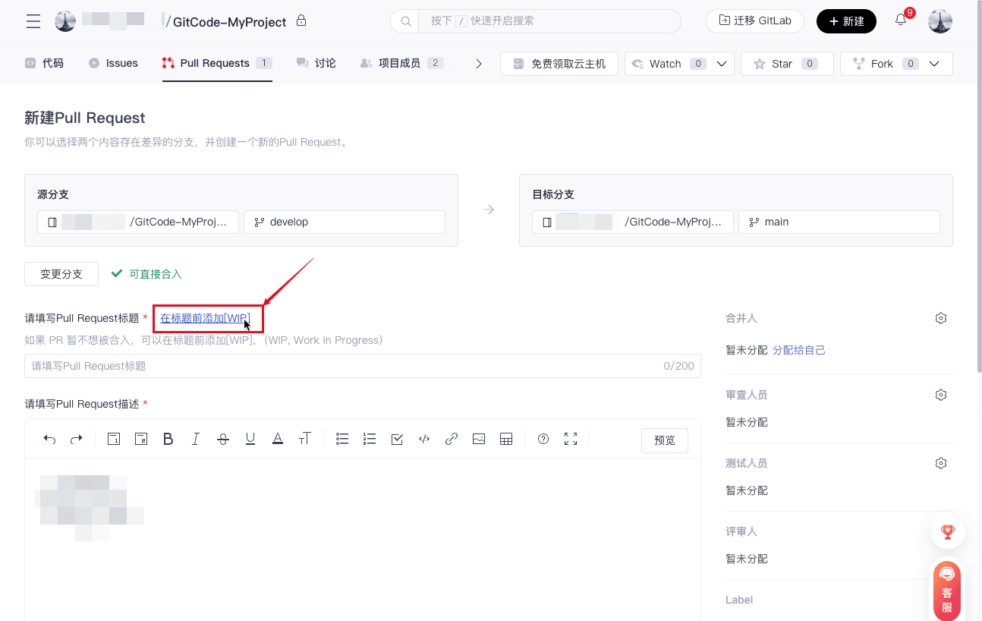Insert a task list checkbox item
982x621 pixels.
(x=397, y=439)
